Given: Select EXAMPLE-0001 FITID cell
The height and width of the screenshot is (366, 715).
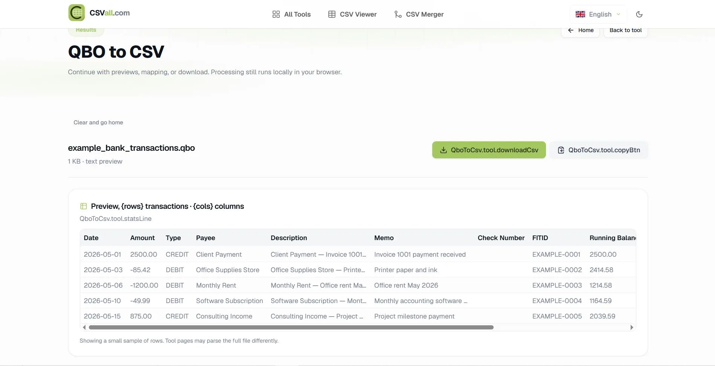Looking at the screenshot, I should point(556,254).
